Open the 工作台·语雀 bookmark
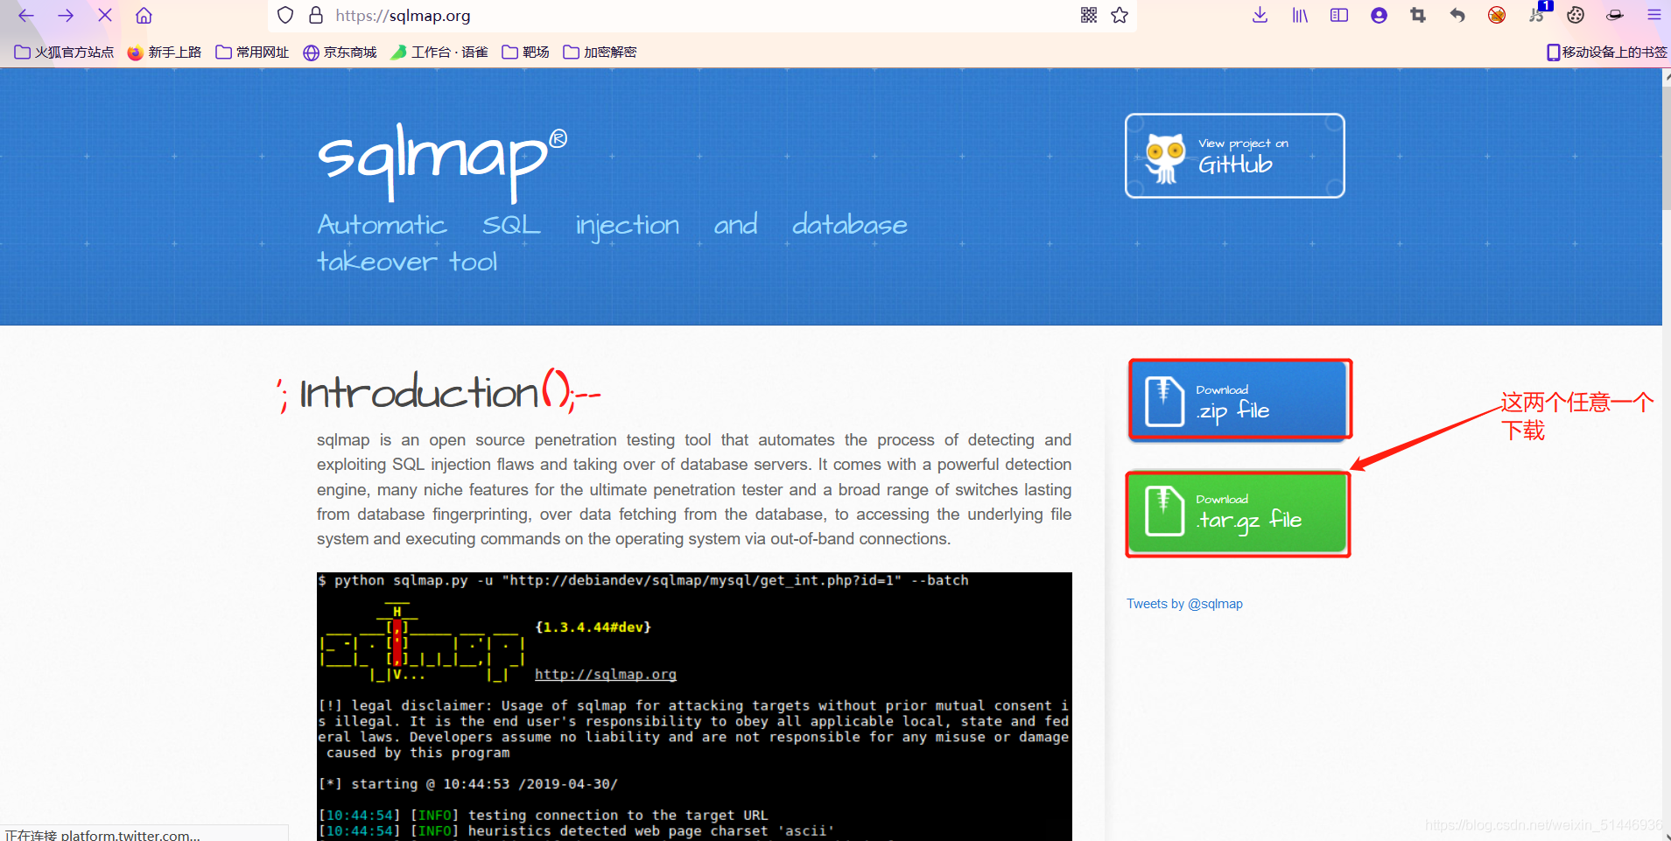This screenshot has height=841, width=1671. point(439,53)
